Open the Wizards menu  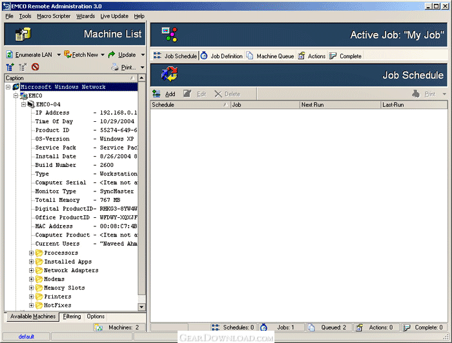(85, 16)
